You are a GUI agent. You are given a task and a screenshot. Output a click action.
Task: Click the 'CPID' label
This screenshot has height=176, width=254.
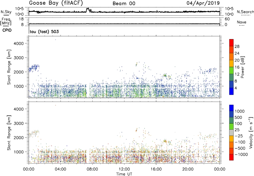coord(7,30)
